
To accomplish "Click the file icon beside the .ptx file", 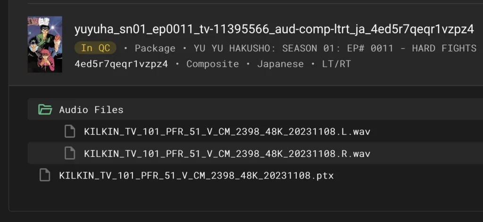I will point(45,176).
